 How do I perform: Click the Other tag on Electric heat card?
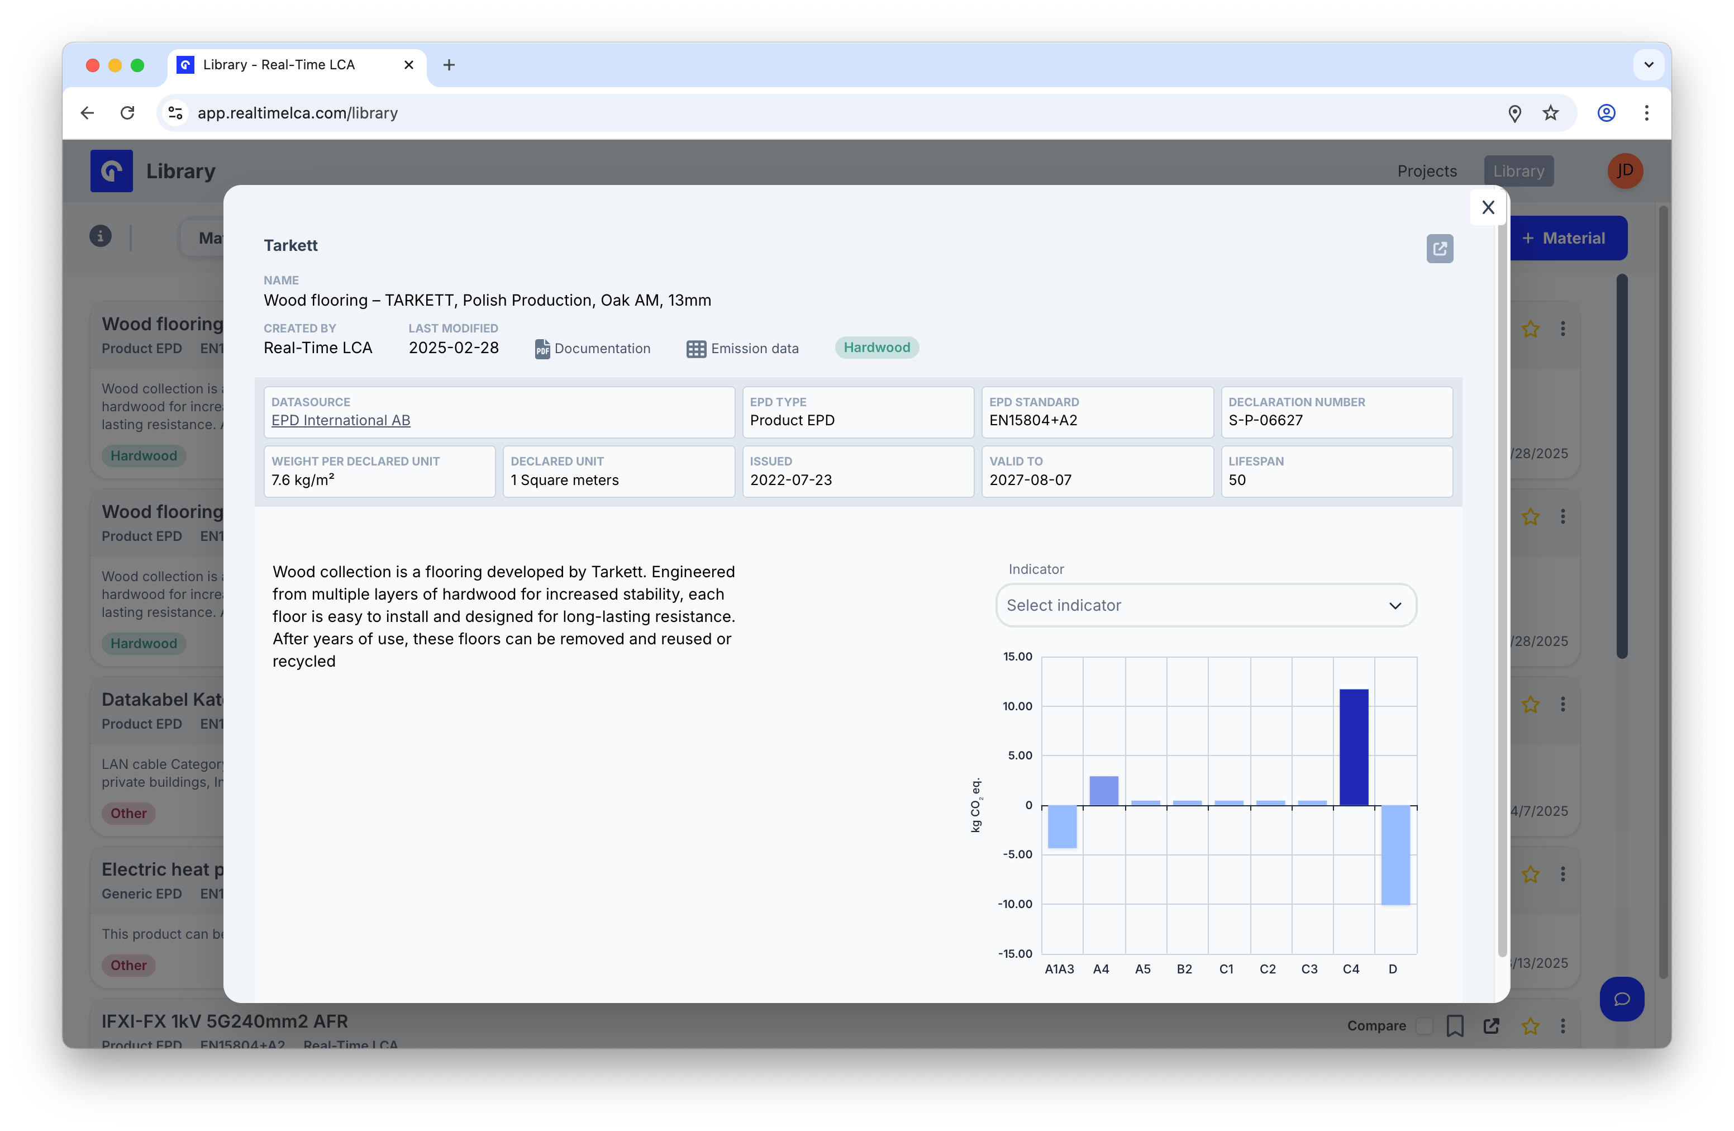pos(128,966)
